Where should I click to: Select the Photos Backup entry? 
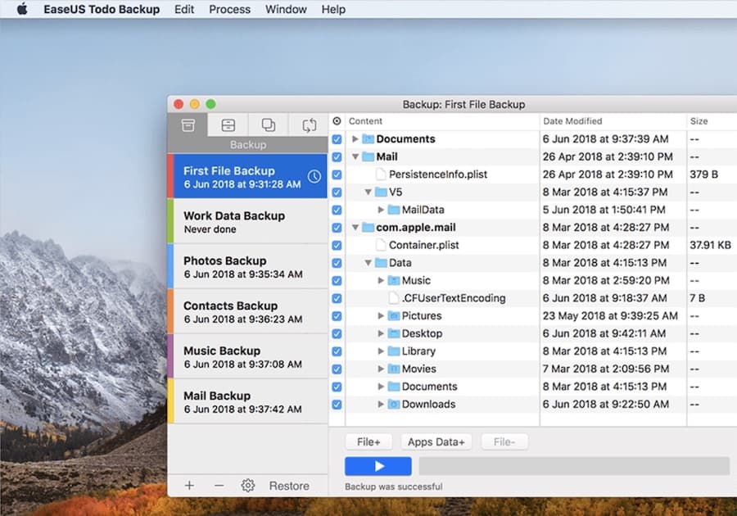click(x=246, y=266)
